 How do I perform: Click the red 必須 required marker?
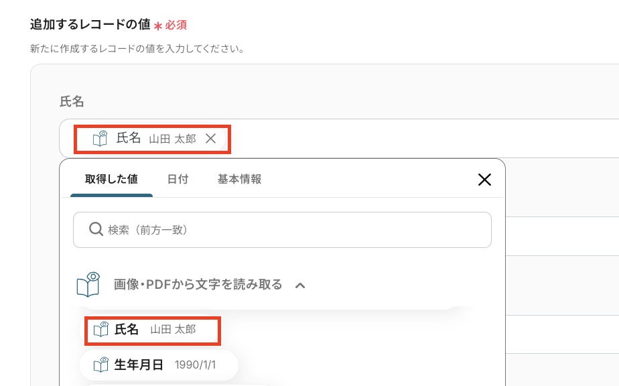click(x=176, y=25)
